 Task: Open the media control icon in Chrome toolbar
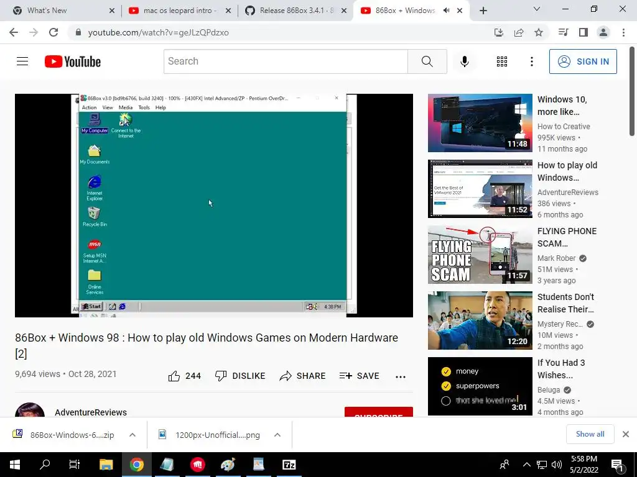point(563,32)
